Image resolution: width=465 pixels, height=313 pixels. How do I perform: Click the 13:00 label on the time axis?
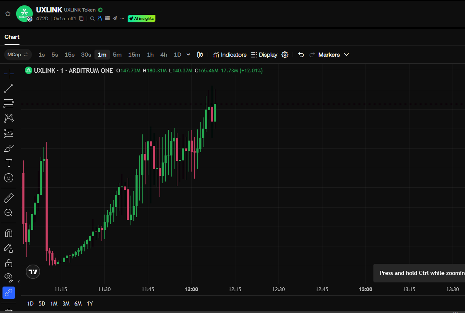(x=366, y=289)
